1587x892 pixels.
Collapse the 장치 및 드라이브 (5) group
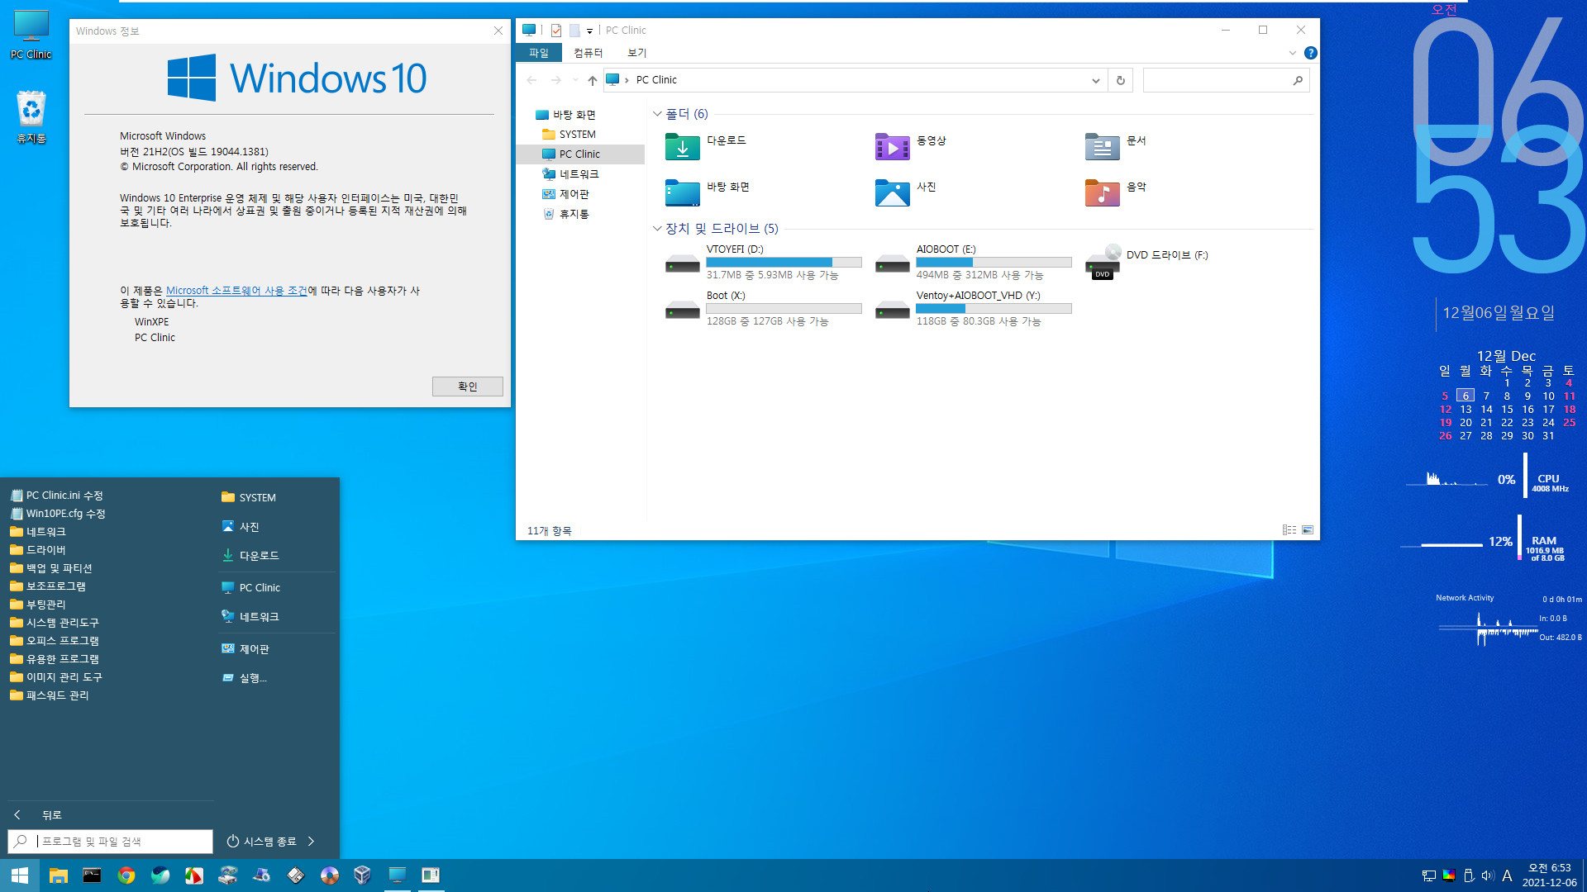(x=657, y=229)
